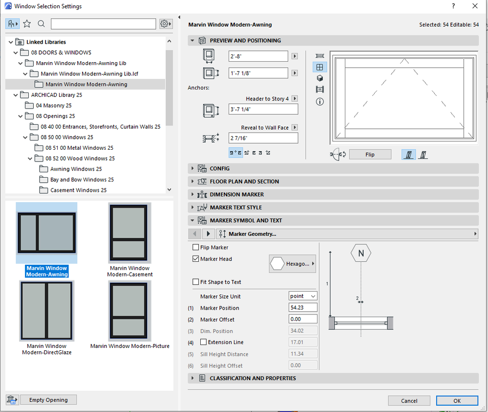This screenshot has width=488, height=412.
Task: Uncheck the Marker Head checkbox
Action: tap(196, 259)
